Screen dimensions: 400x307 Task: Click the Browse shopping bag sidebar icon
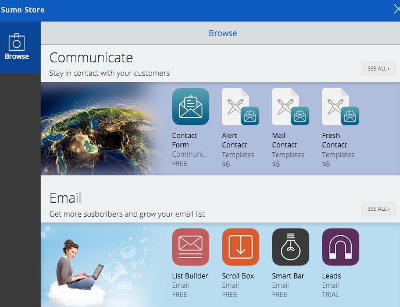[x=17, y=42]
